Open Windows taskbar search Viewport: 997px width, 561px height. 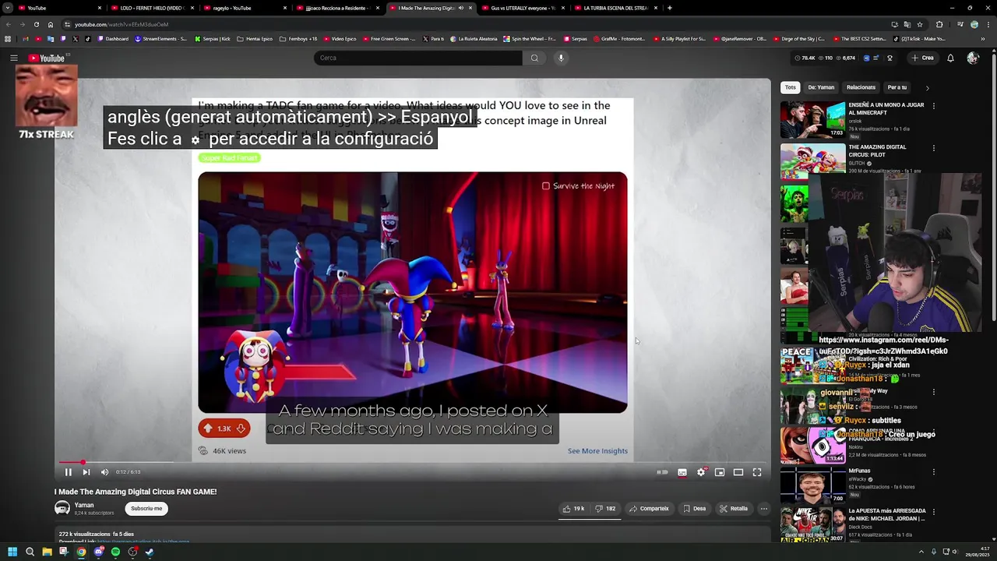[30, 552]
